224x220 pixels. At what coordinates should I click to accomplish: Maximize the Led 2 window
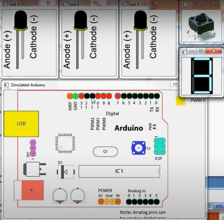pyautogui.click(x=96, y=3)
